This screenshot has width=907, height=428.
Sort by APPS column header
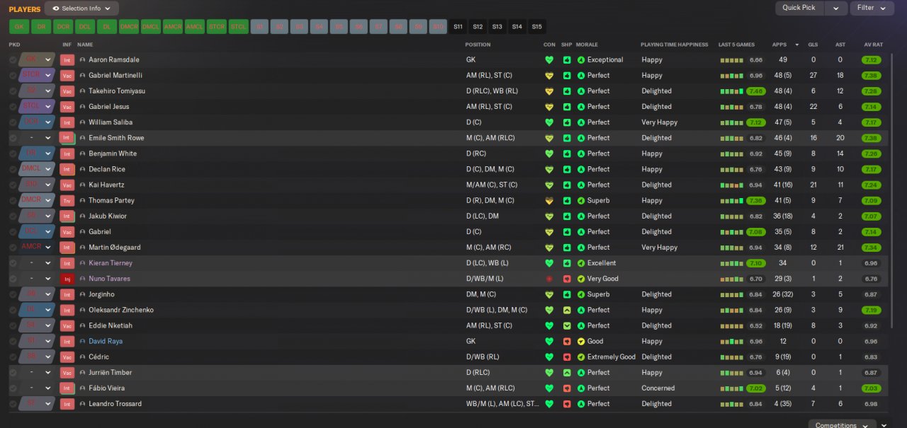[779, 45]
